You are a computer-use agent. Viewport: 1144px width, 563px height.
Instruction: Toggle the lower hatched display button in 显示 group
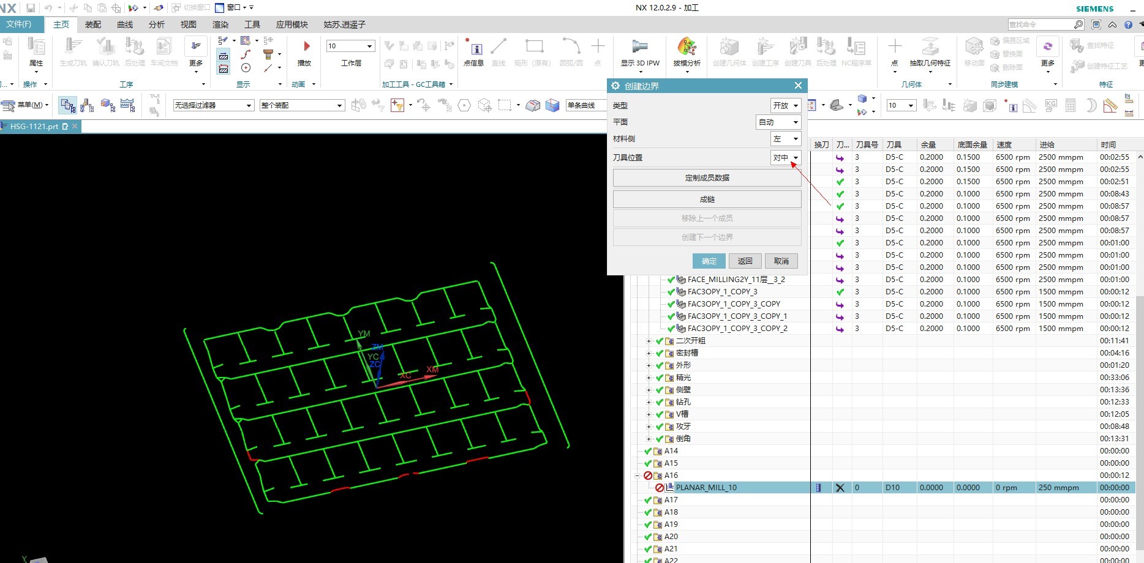point(224,69)
